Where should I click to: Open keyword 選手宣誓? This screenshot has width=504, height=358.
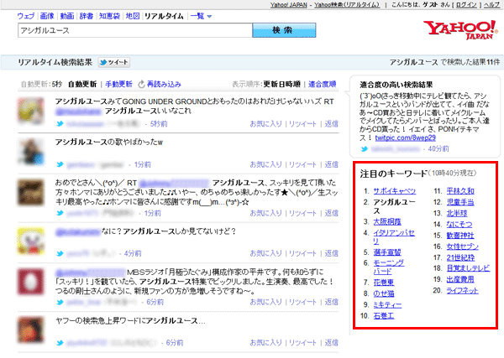click(x=387, y=252)
